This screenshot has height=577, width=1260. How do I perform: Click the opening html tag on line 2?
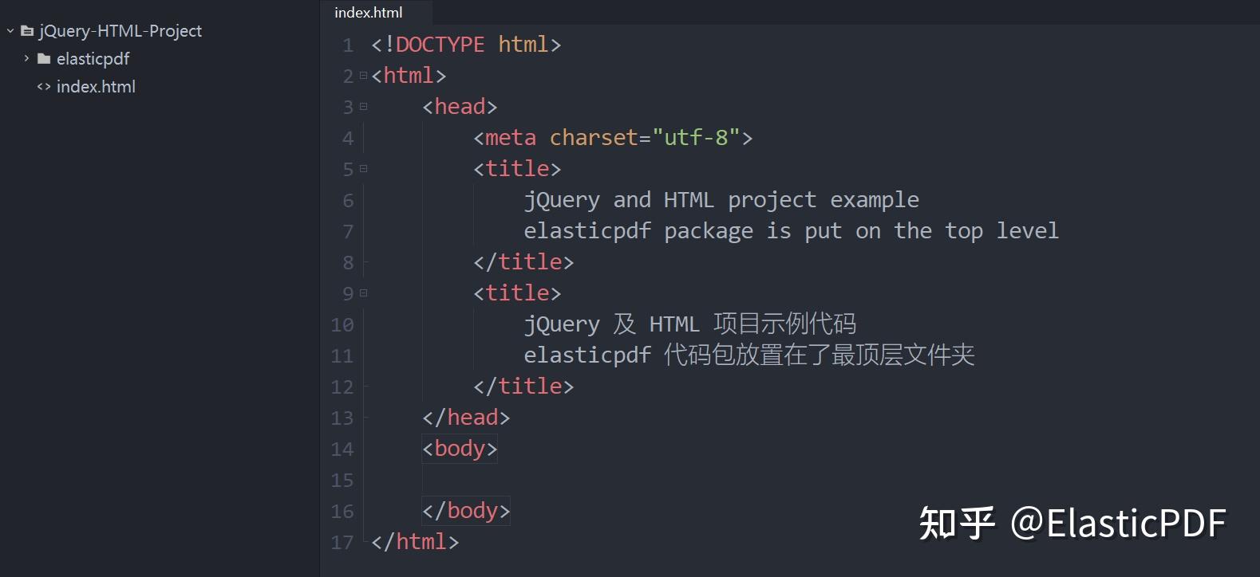409,76
